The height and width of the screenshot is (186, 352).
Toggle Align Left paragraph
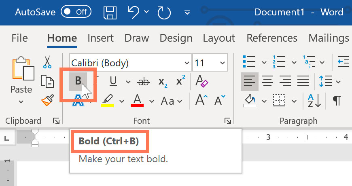pos(249,81)
